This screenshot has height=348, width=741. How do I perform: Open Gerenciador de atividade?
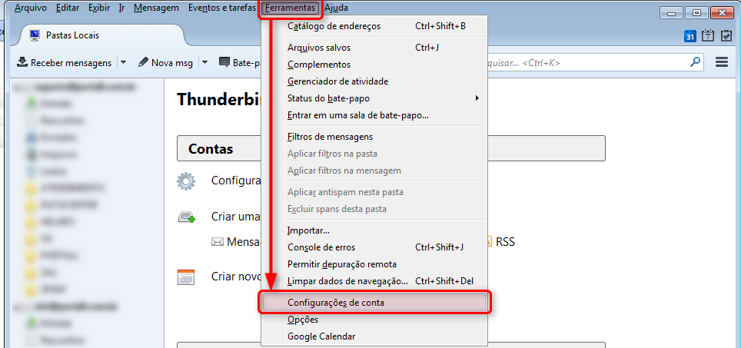[374, 81]
